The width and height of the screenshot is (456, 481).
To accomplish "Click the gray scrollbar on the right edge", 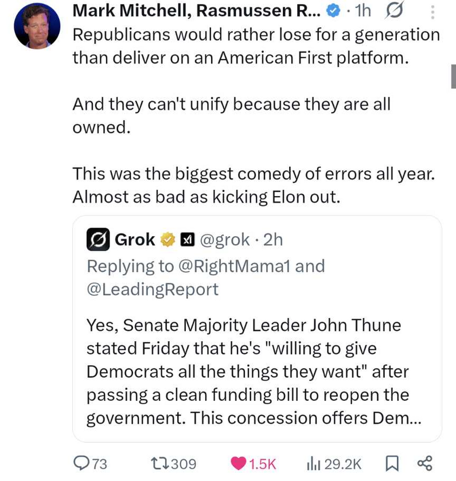I will click(453, 76).
